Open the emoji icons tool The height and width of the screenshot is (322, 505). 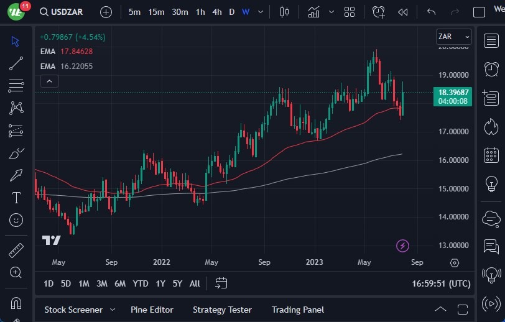16,220
